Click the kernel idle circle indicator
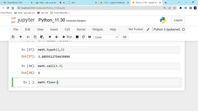Viewport: 198px width, 111px height. 183,30
